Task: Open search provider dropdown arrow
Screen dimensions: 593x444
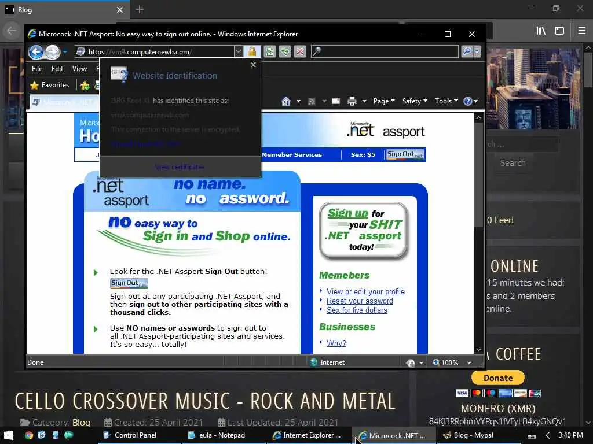Action: [477, 51]
